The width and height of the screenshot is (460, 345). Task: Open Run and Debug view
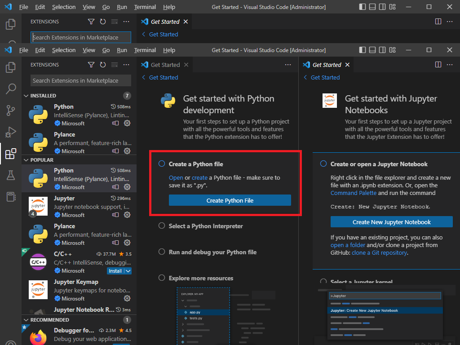click(11, 132)
